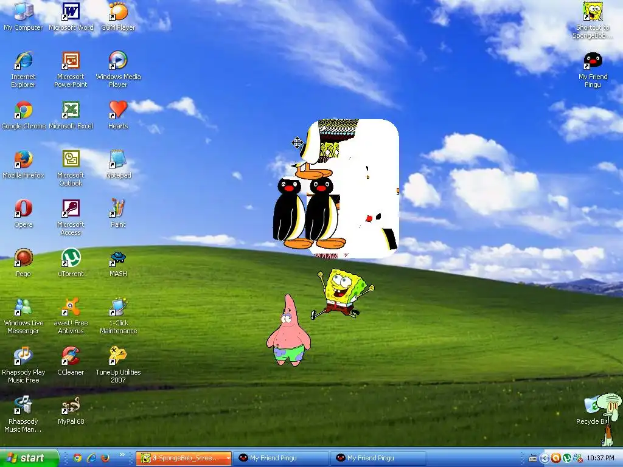
Task: Click the Notepad desktop icon
Action: tap(118, 164)
